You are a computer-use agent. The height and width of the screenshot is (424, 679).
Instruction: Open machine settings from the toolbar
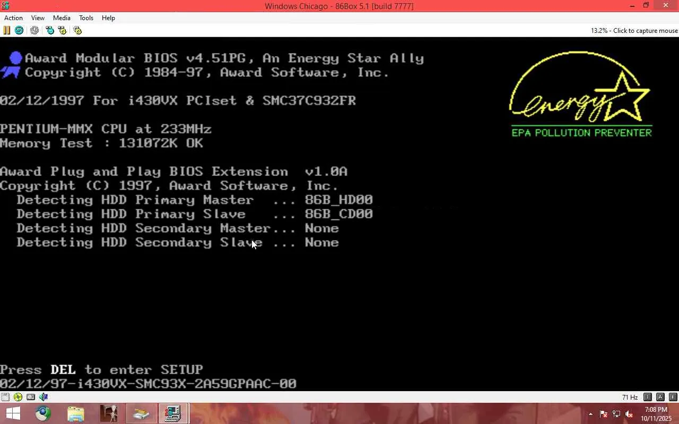(x=77, y=30)
